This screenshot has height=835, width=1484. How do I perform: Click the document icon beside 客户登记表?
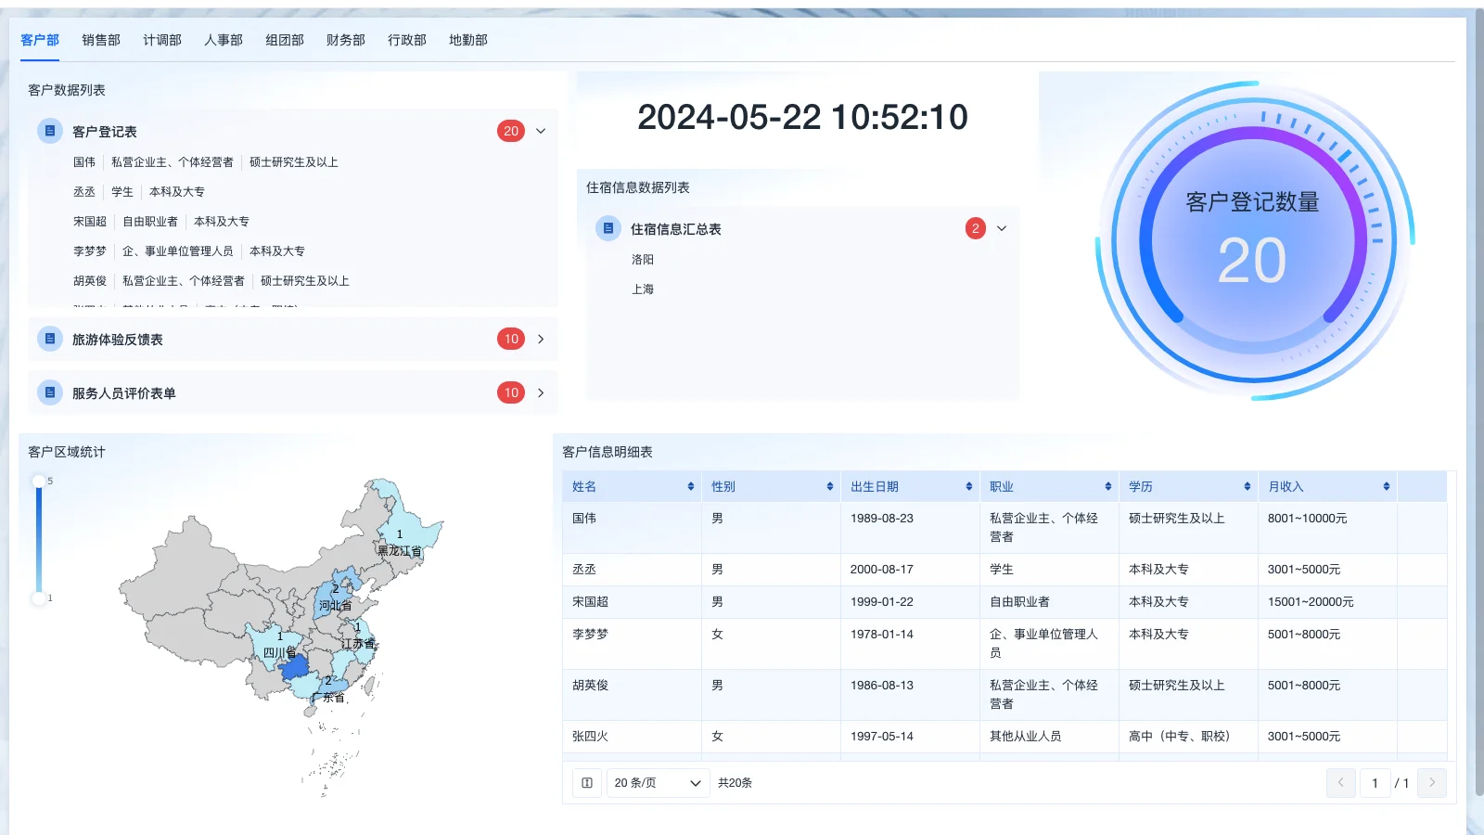pyautogui.click(x=49, y=131)
